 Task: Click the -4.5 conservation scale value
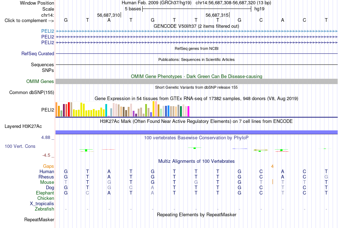[x=46, y=155]
